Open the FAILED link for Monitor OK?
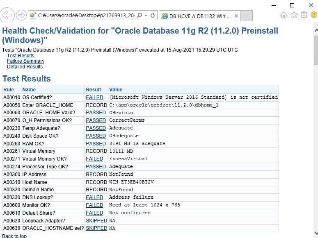The width and height of the screenshot is (318, 238). [94, 205]
